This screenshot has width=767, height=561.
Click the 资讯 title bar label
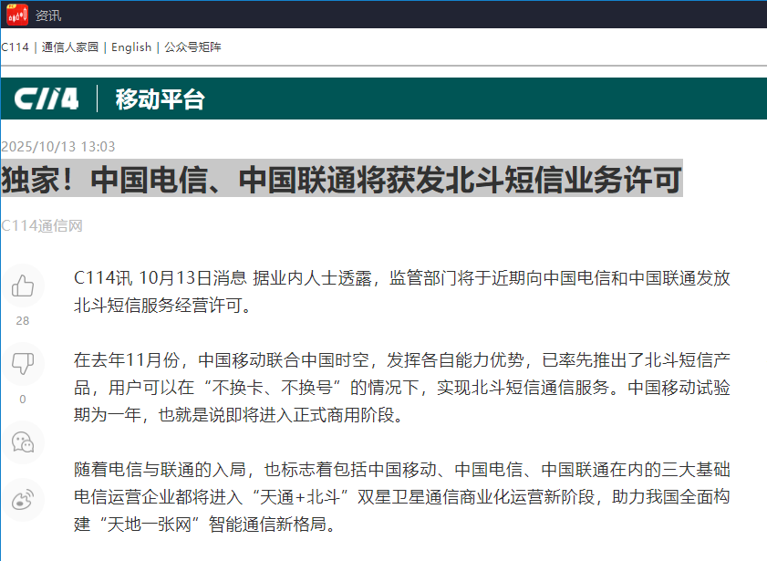[x=48, y=16]
